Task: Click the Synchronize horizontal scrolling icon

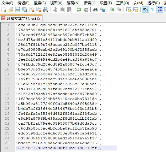Action: (x=136, y=10)
